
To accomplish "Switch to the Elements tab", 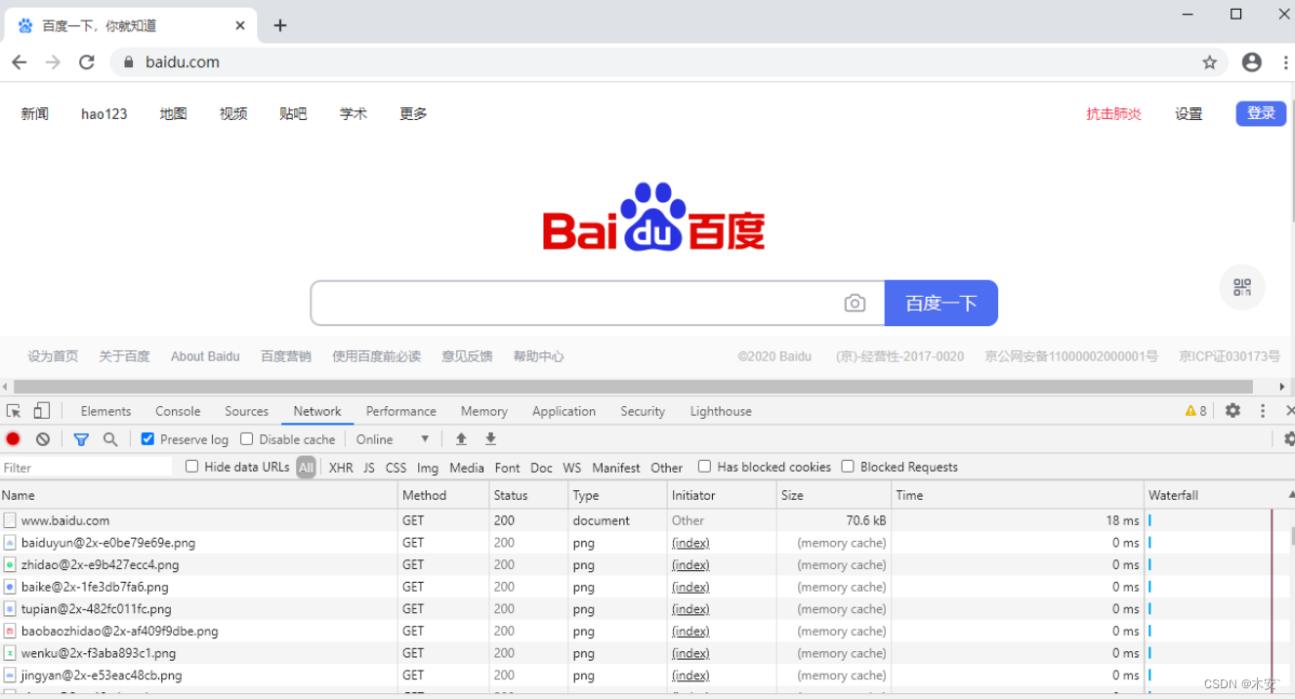I will pos(105,411).
